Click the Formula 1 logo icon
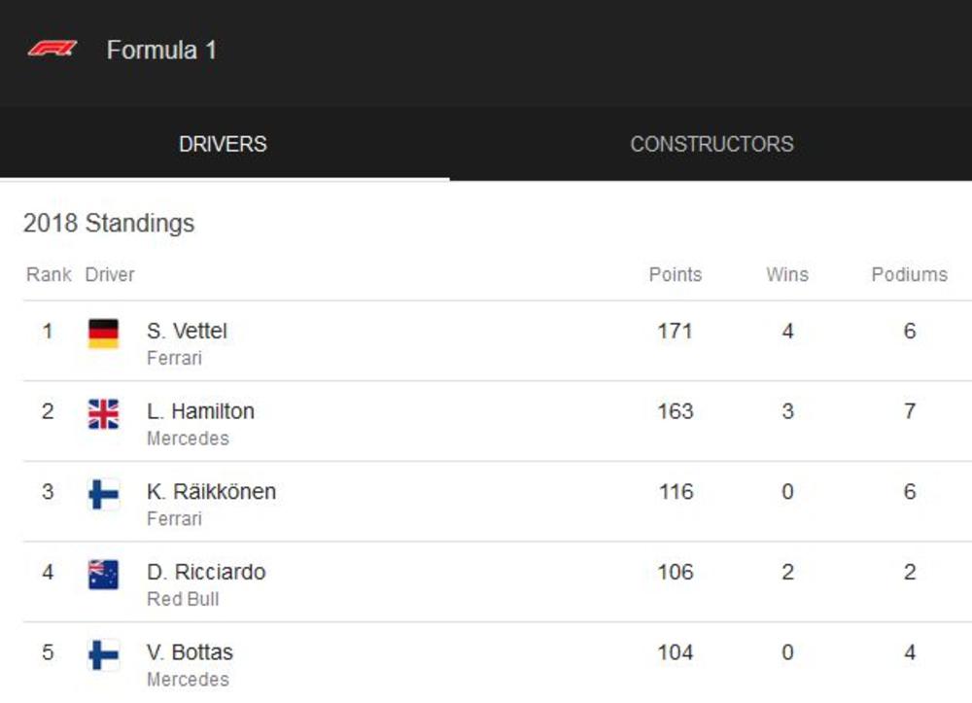 coord(52,49)
